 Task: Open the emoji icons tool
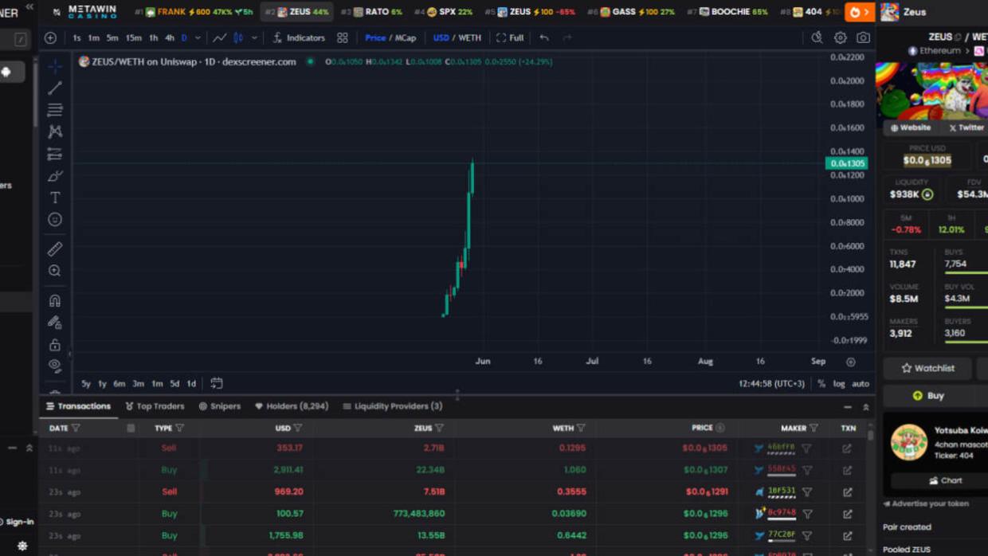click(x=55, y=219)
